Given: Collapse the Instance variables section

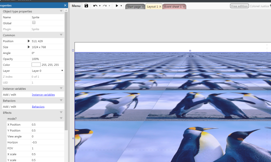Looking at the screenshot, I should coord(61,88).
